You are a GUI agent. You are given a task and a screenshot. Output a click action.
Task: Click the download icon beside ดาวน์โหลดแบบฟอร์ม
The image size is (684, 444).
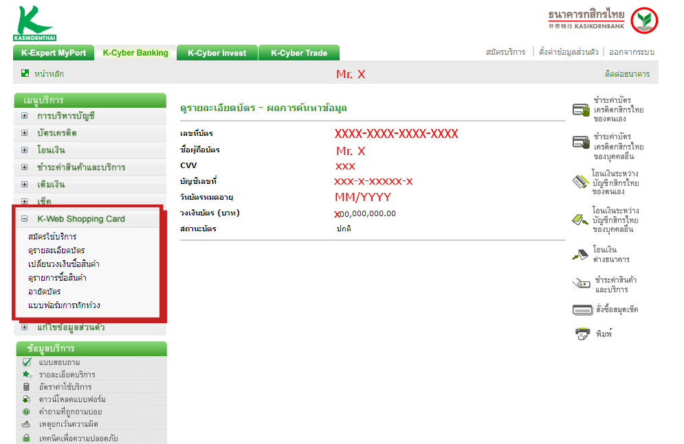26,399
